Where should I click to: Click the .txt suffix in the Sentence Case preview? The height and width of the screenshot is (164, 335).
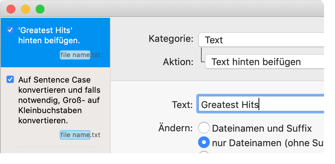(x=95, y=135)
